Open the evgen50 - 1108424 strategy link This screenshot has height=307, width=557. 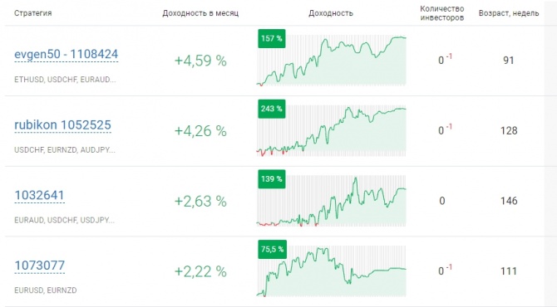[66, 54]
